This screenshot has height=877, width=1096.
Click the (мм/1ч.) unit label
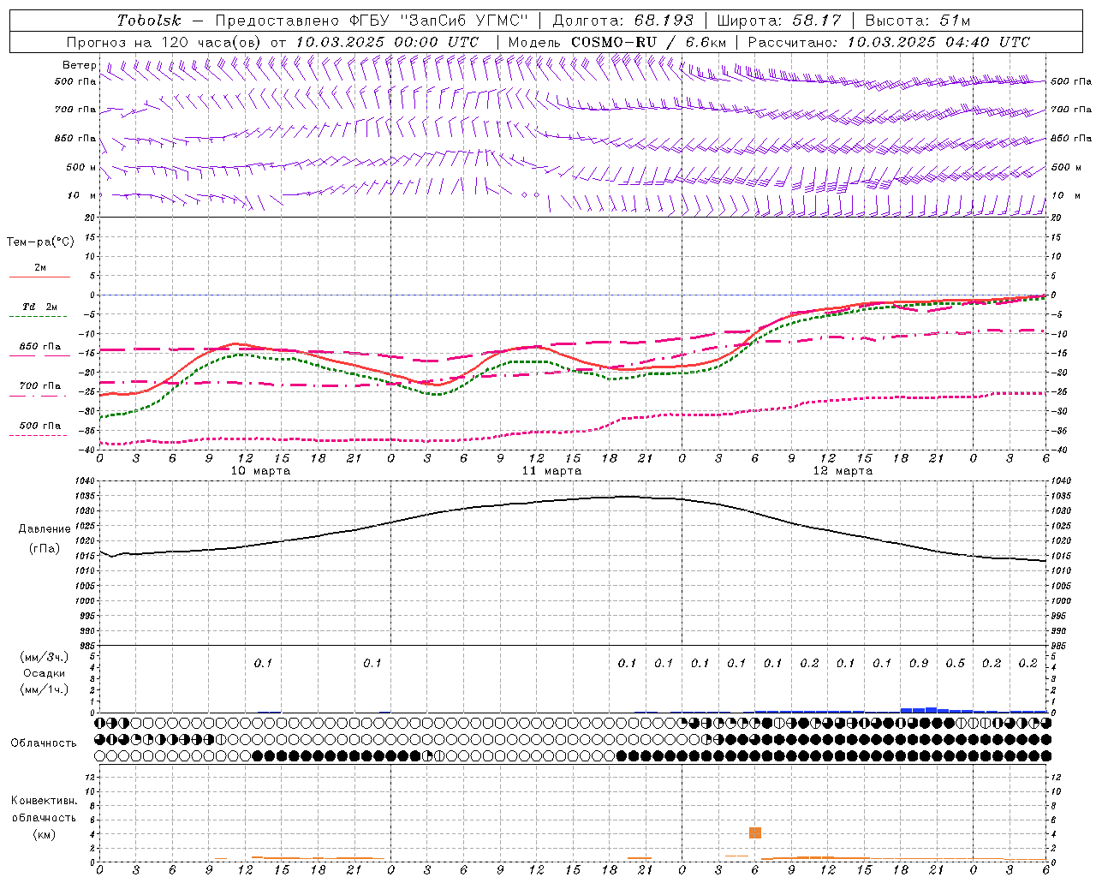coord(45,689)
